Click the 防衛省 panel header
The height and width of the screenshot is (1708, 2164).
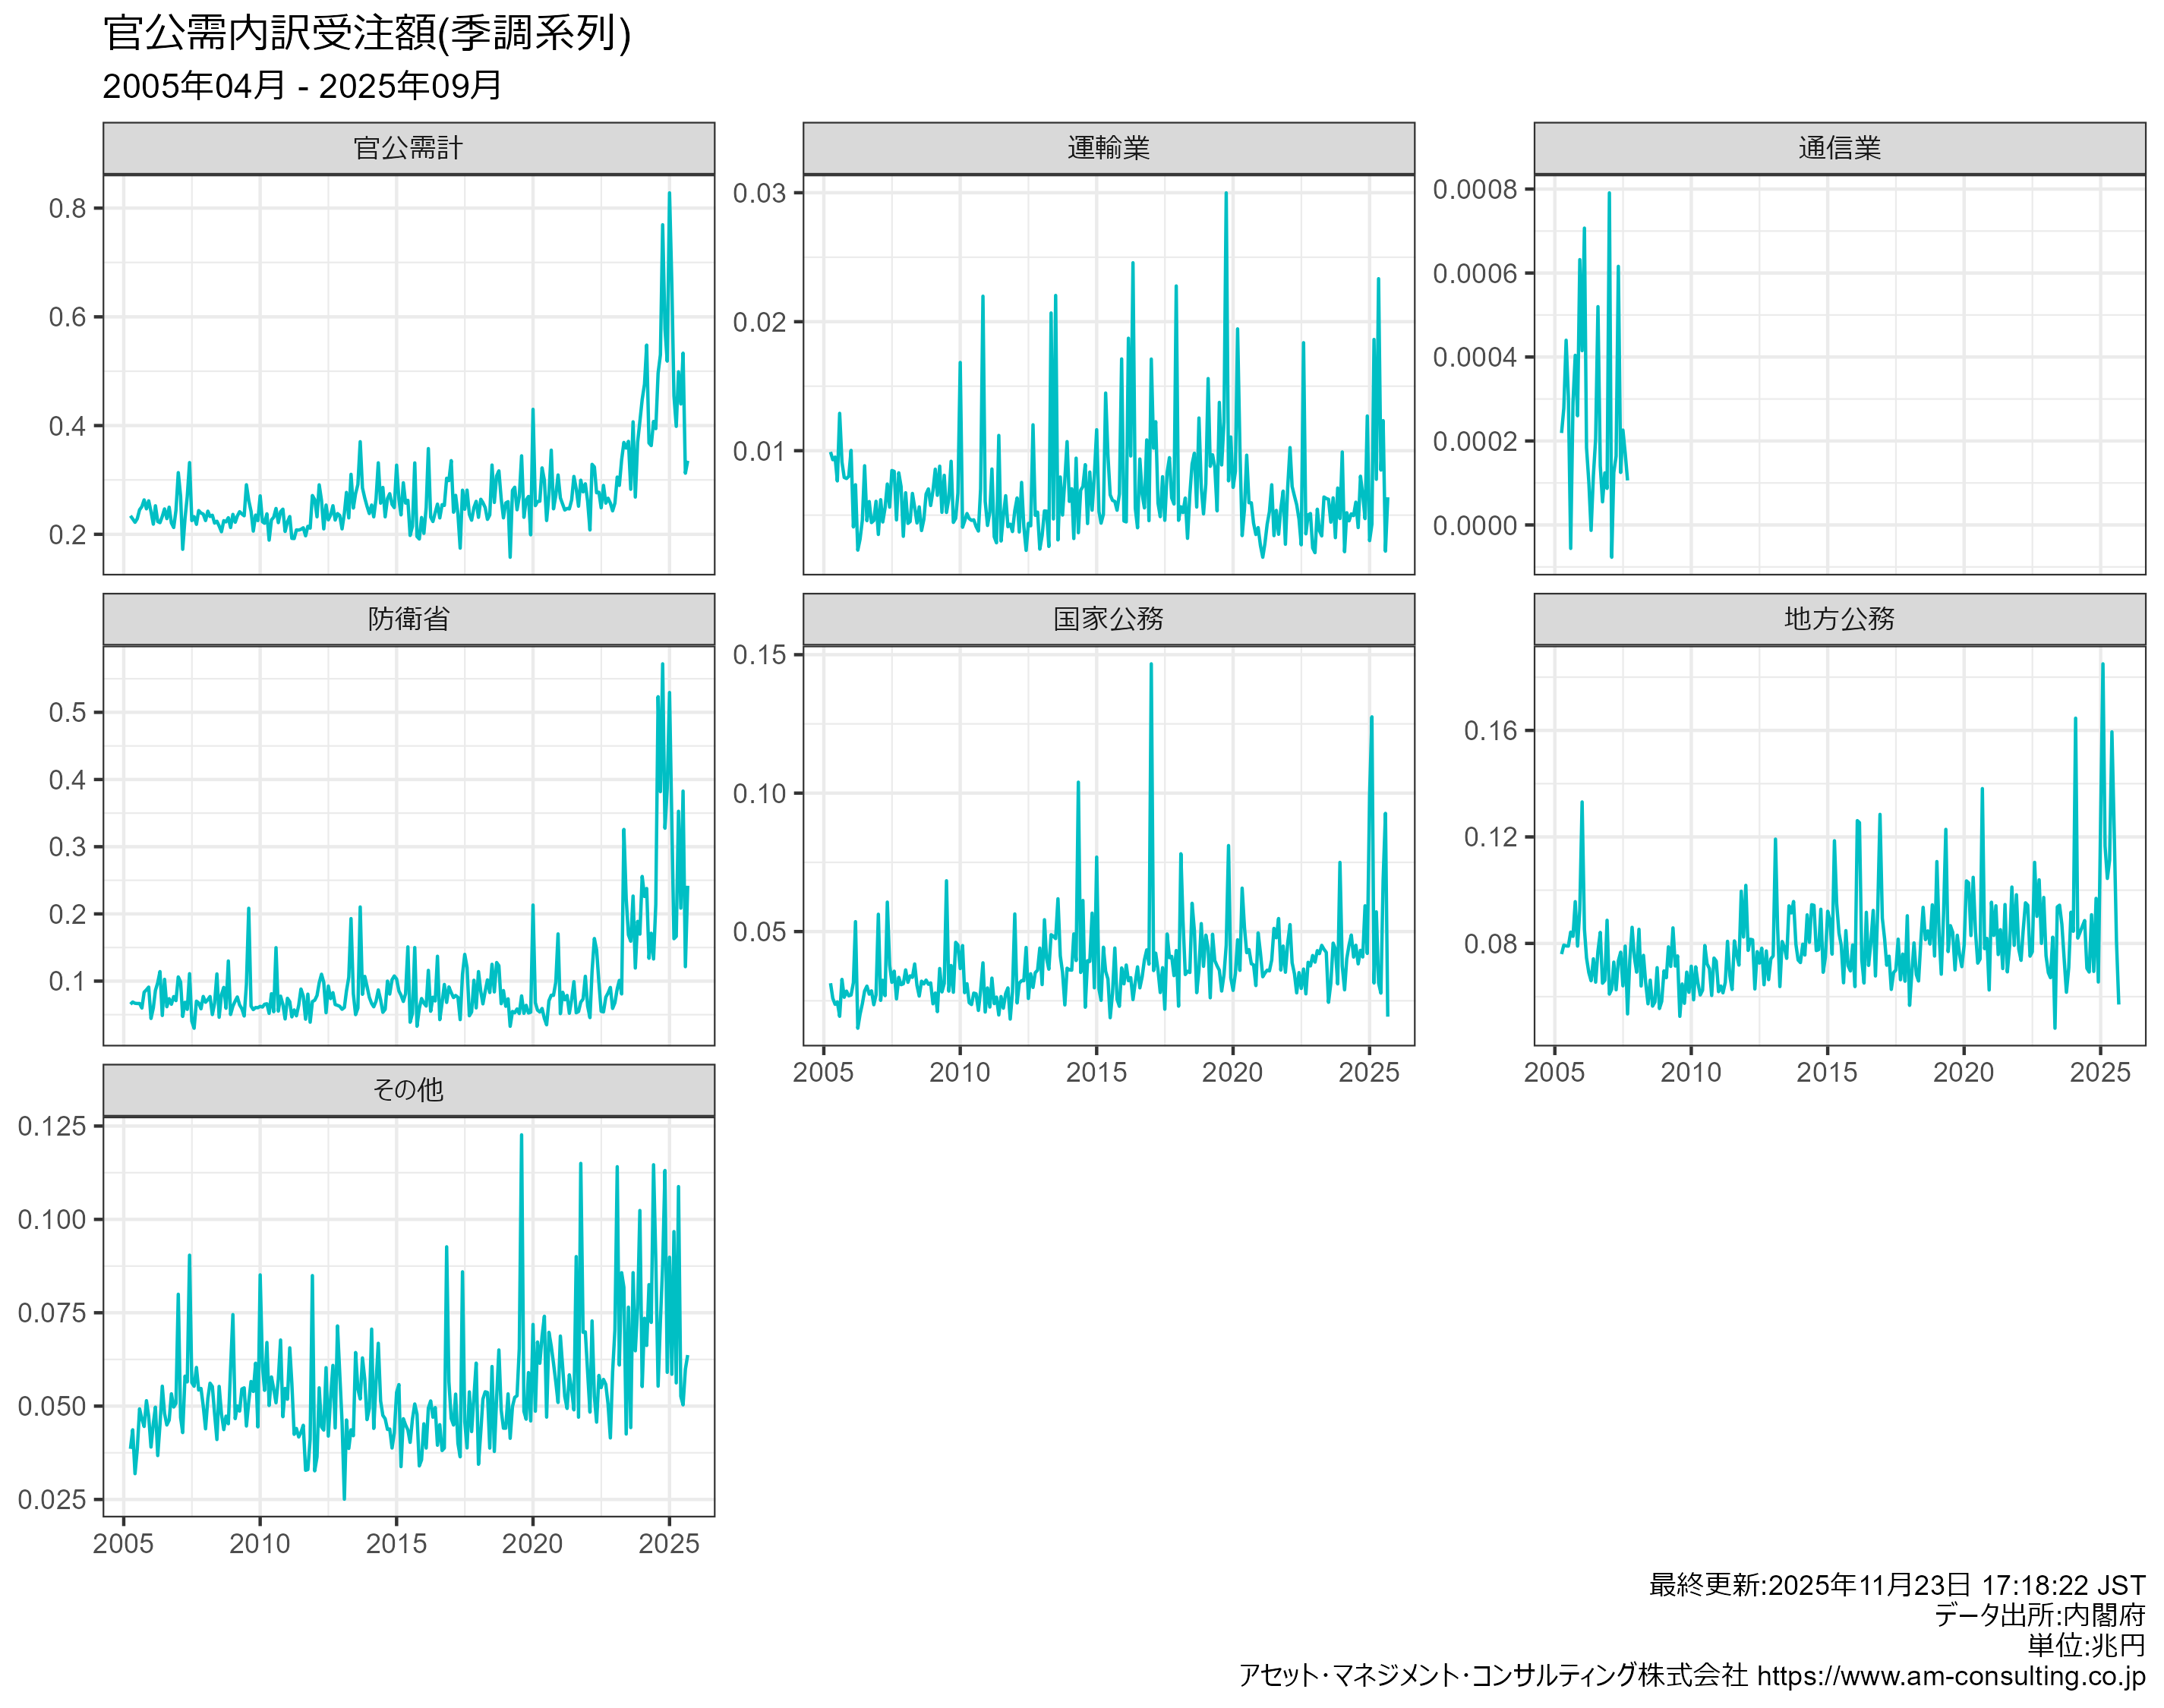click(408, 619)
